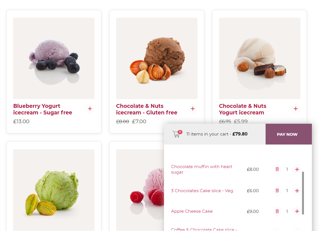Open the shopping cart icon with badge
The image size is (322, 231).
[177, 134]
